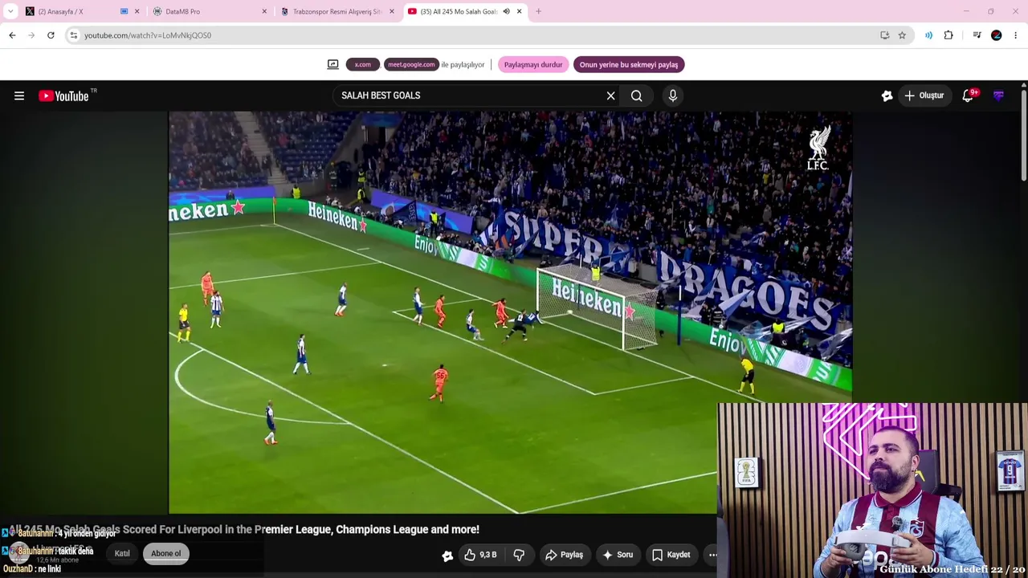Open a new browser tab

point(538,11)
